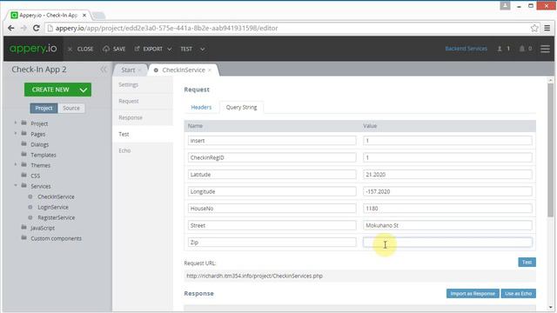Switch to Source view
The image size is (557, 313).
coord(71,108)
